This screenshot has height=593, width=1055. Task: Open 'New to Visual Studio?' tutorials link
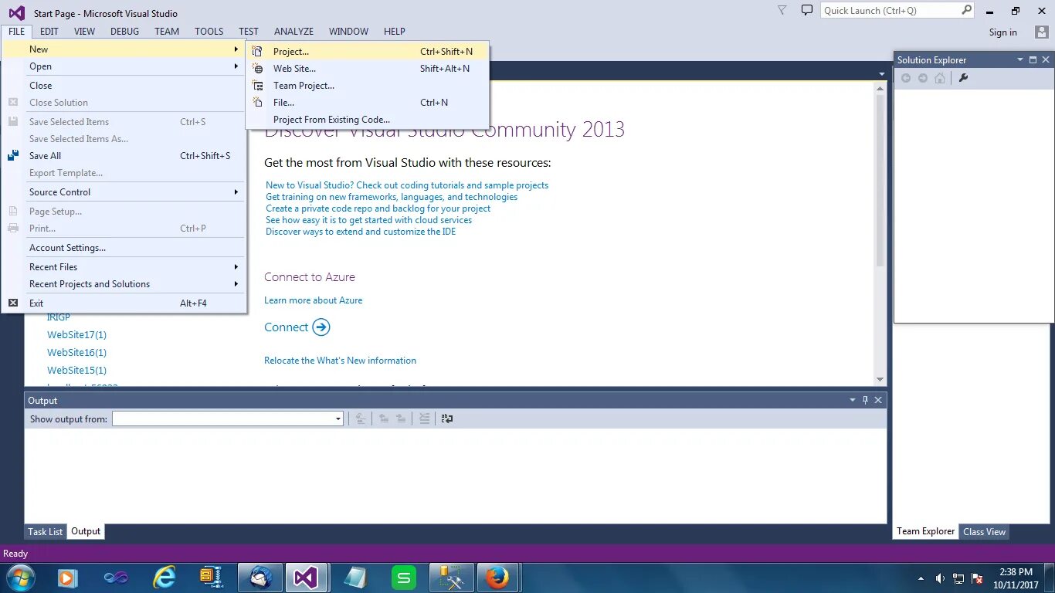[407, 185]
